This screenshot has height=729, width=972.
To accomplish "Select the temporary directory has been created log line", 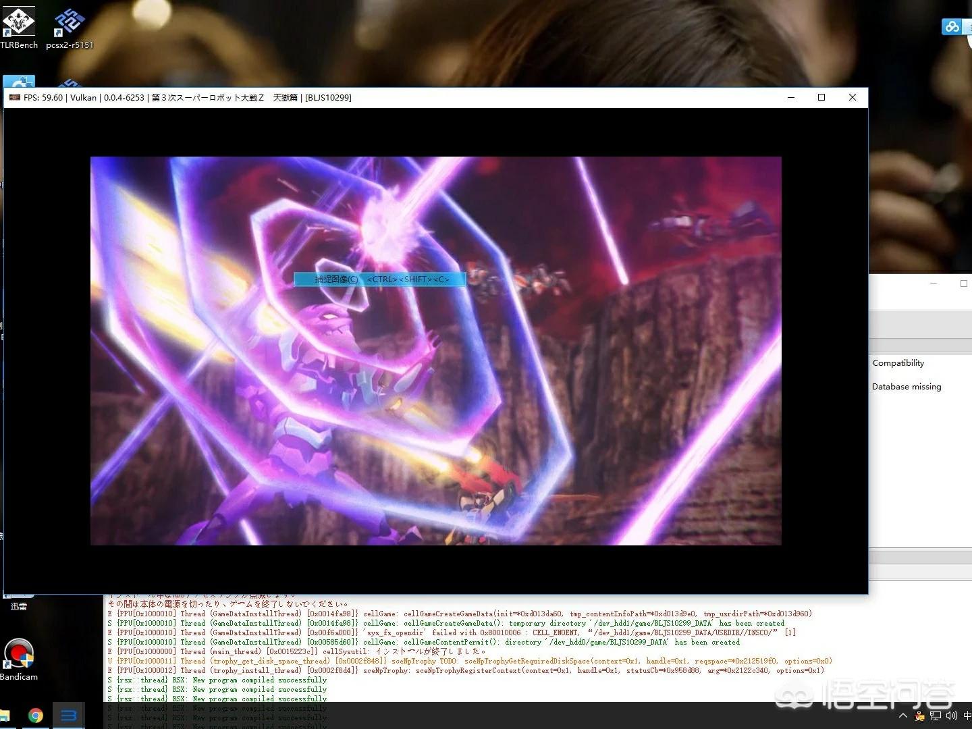I will tap(446, 624).
